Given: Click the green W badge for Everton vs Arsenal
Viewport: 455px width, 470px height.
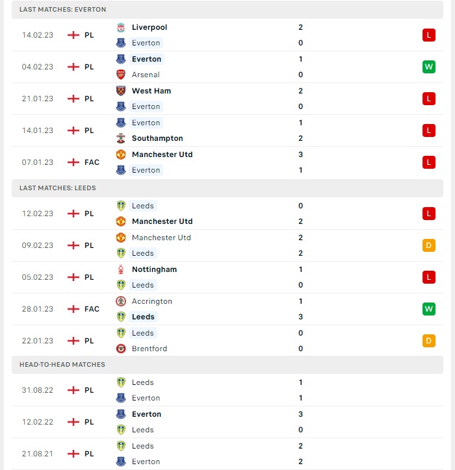Looking at the screenshot, I should 428,67.
